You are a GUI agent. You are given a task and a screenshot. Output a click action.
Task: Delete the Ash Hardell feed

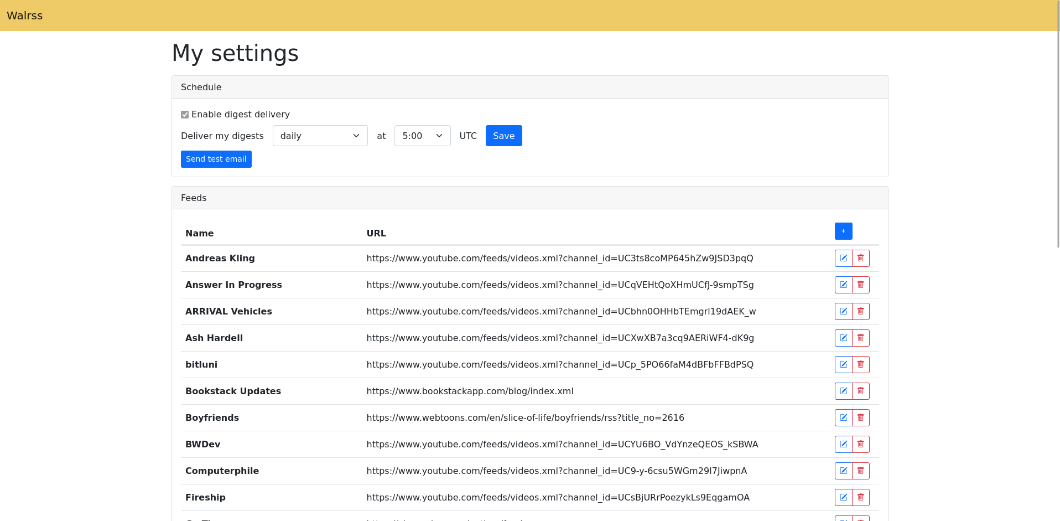[x=861, y=338]
